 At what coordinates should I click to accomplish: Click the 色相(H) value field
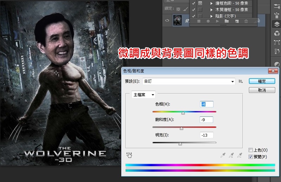point(207,104)
